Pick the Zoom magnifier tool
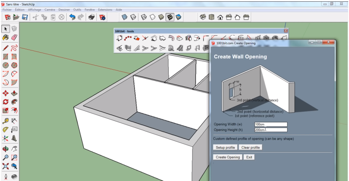349x181 pixels. [6, 158]
